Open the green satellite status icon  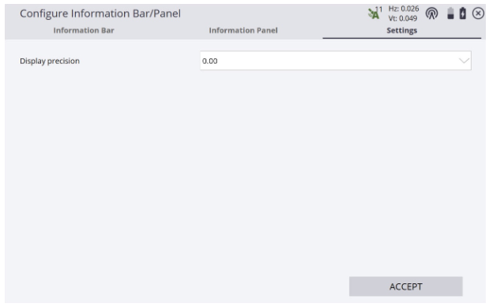374,13
